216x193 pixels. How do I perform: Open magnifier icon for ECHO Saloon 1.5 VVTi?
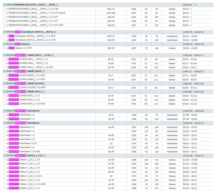click(x=7, y=48)
